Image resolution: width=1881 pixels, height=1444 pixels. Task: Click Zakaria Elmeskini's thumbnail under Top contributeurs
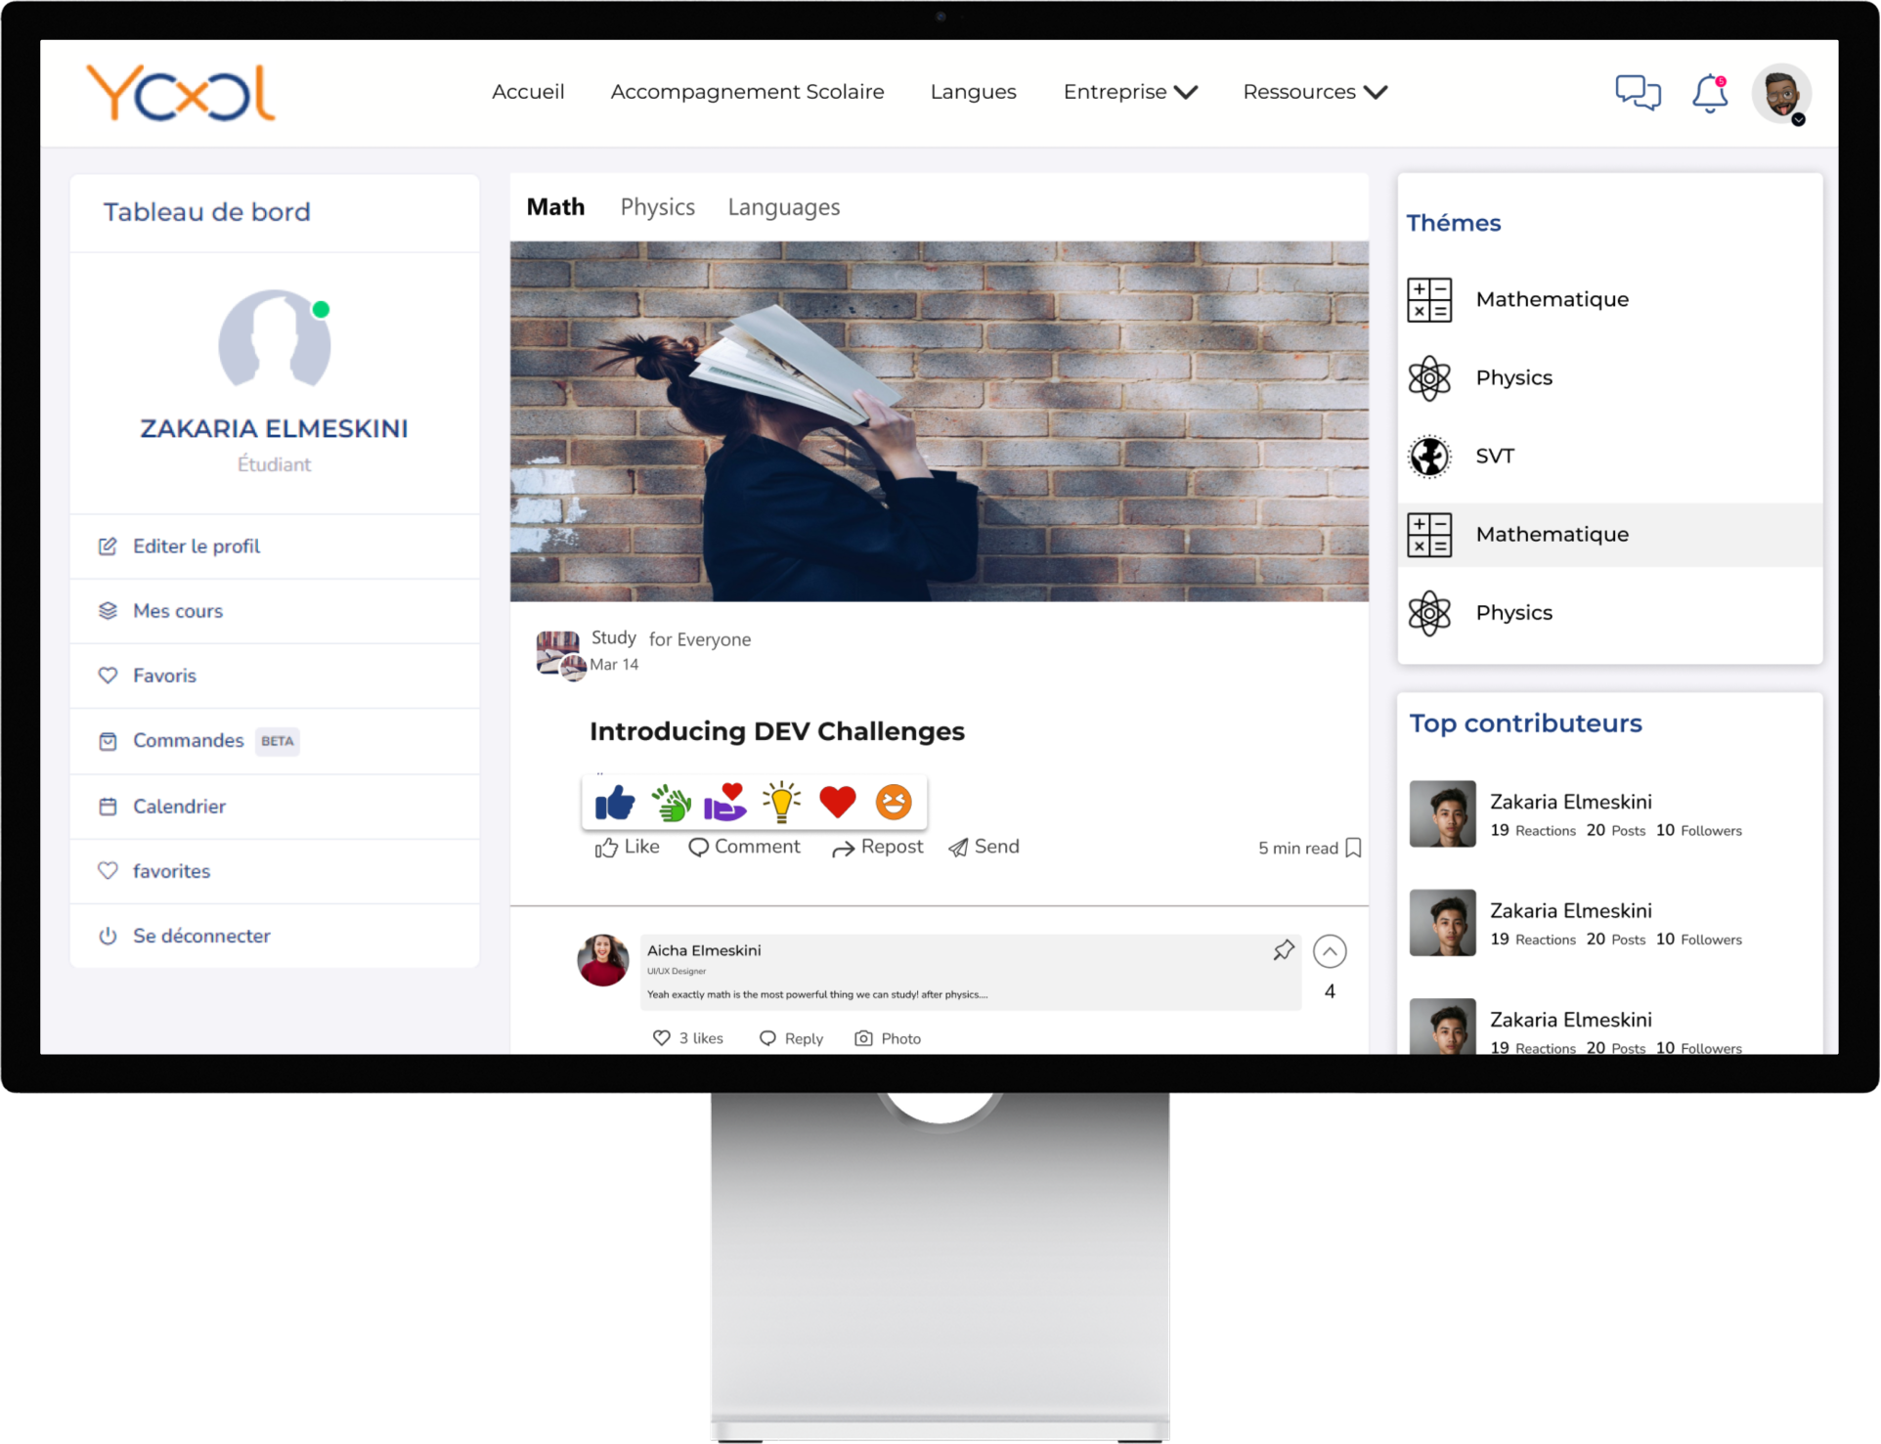pos(1442,813)
